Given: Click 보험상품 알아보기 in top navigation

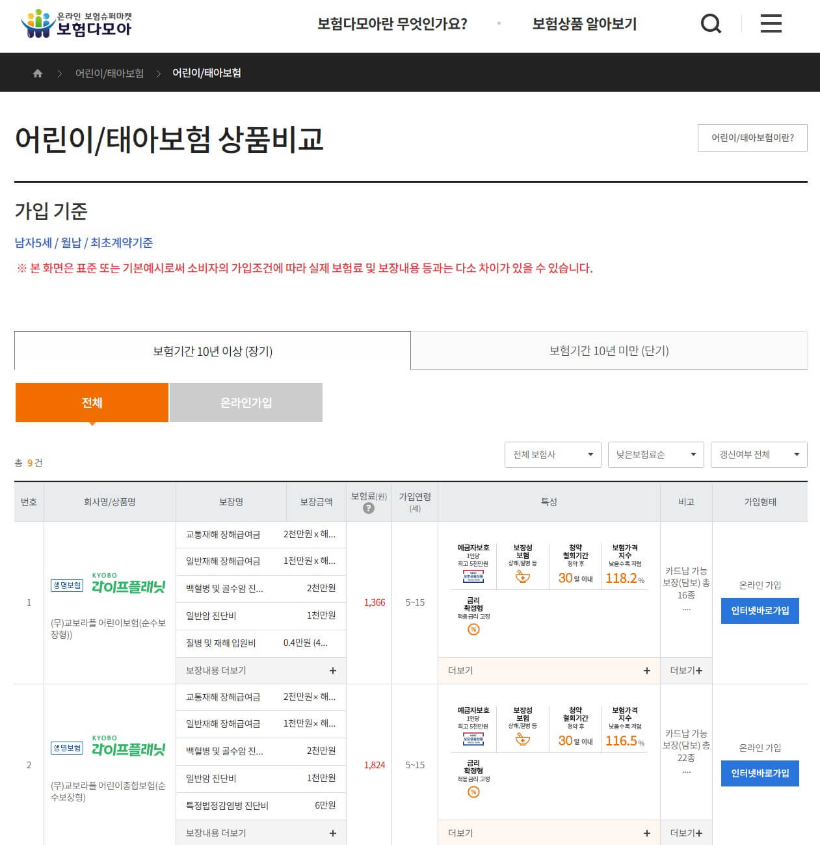Looking at the screenshot, I should pyautogui.click(x=584, y=23).
